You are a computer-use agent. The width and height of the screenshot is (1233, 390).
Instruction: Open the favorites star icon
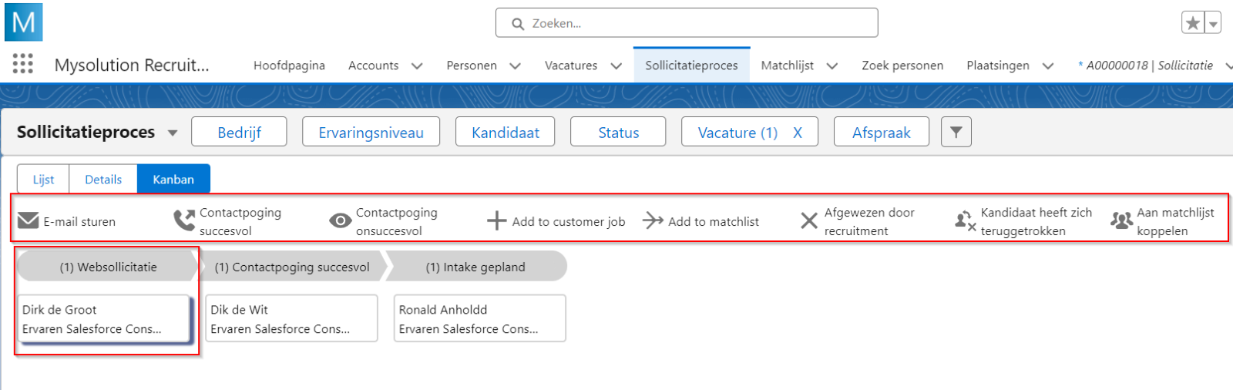pos(1193,23)
